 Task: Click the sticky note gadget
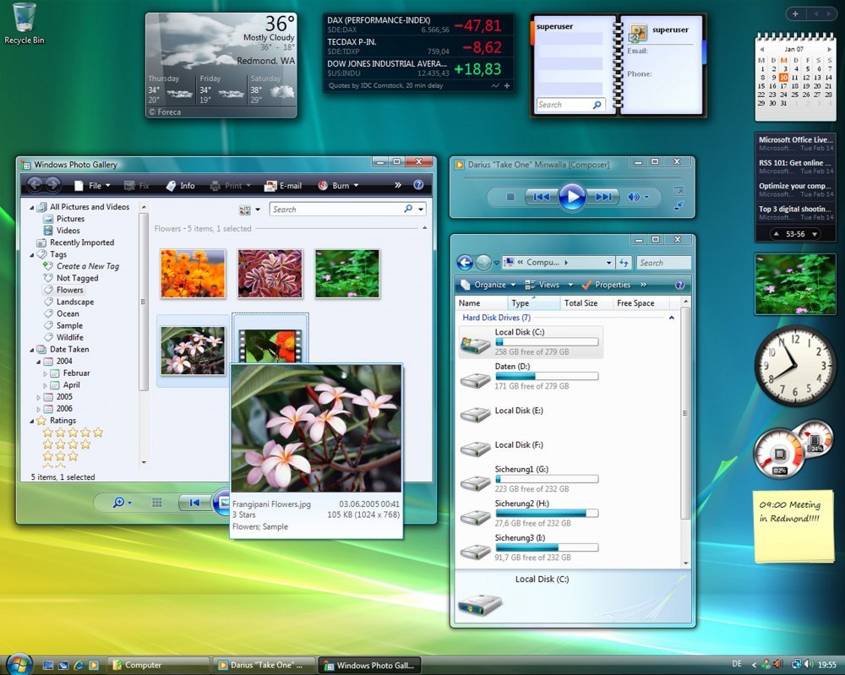(793, 527)
